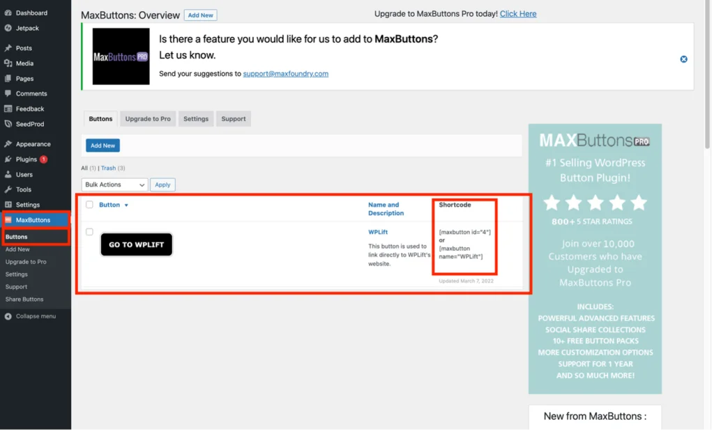Open Upgrade to Pro sidebar submenu item
714x431 pixels.
coord(26,262)
